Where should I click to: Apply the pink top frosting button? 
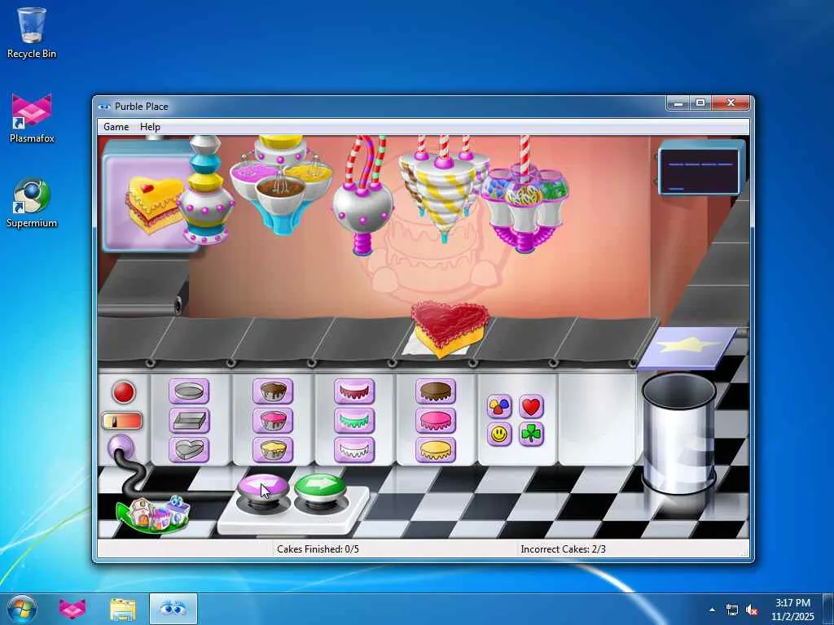click(436, 421)
